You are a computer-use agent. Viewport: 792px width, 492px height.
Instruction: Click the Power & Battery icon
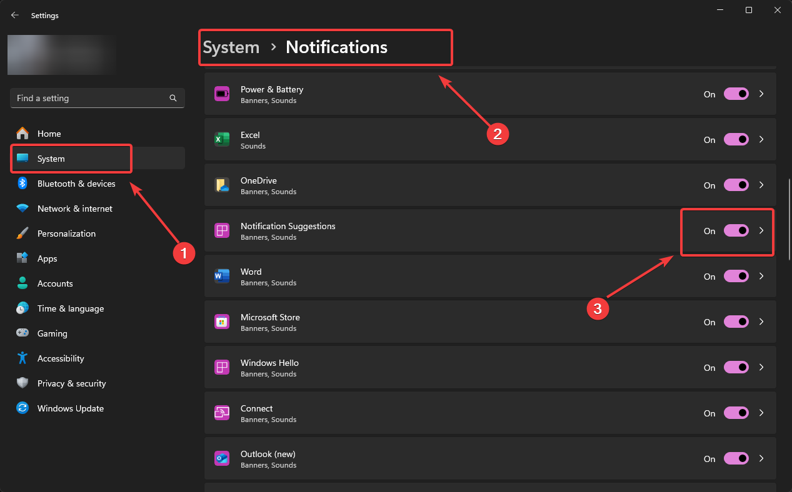pos(222,94)
